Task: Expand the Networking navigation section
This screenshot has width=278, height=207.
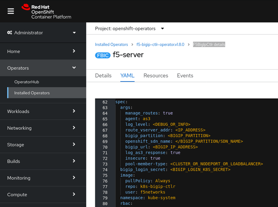Action: click(43, 128)
